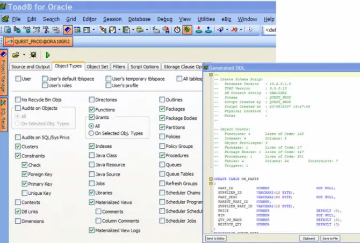The image size is (360, 243).
Task: Click the new connection plug icon
Action: click(220, 30)
